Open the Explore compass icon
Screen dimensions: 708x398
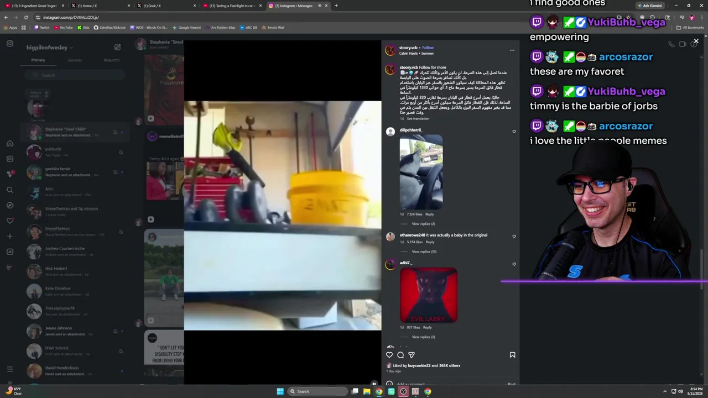tap(9, 205)
